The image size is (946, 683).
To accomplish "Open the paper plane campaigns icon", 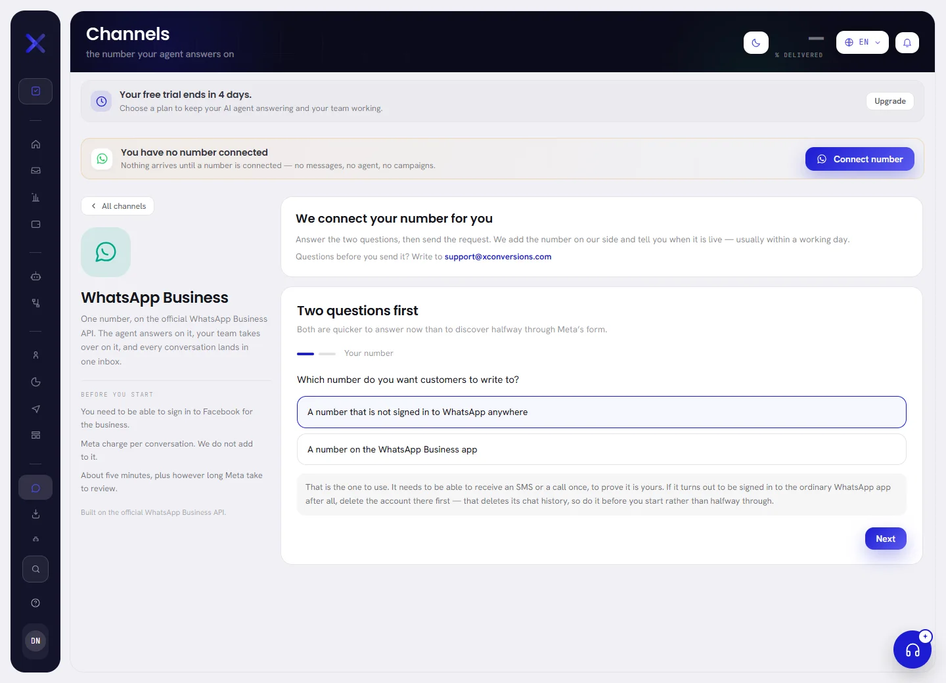I will (35, 409).
